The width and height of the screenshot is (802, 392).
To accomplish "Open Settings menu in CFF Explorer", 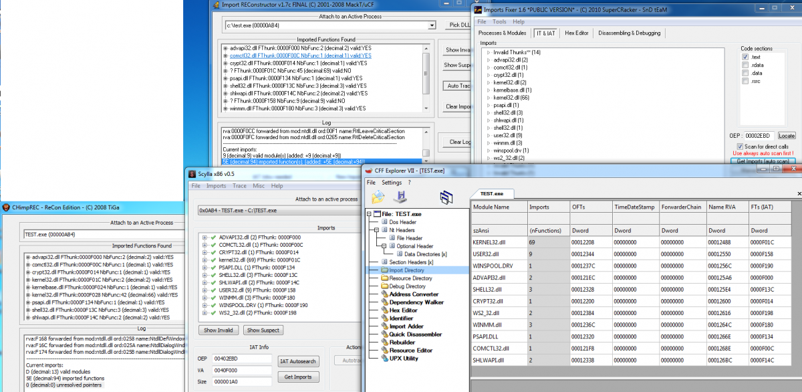I will pos(392,183).
